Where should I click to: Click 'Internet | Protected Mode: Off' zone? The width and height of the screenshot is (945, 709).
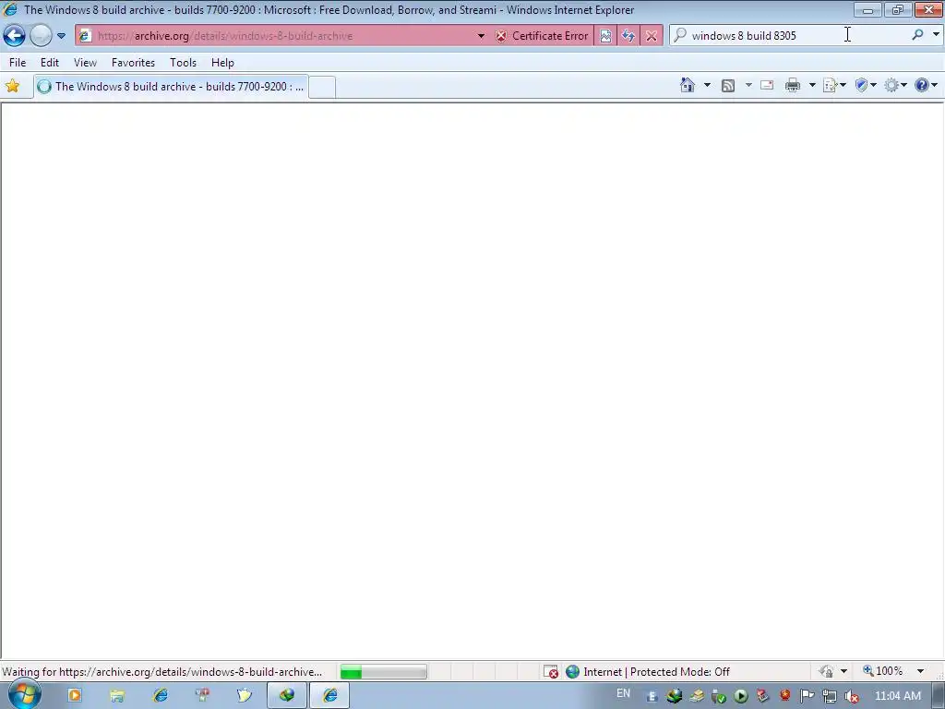[x=656, y=672]
